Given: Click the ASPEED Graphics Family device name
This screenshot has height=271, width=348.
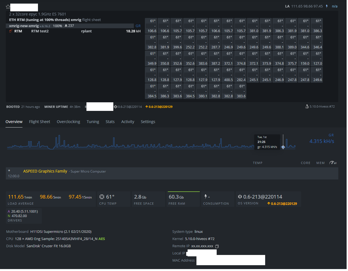Looking at the screenshot, I should click(45, 171).
